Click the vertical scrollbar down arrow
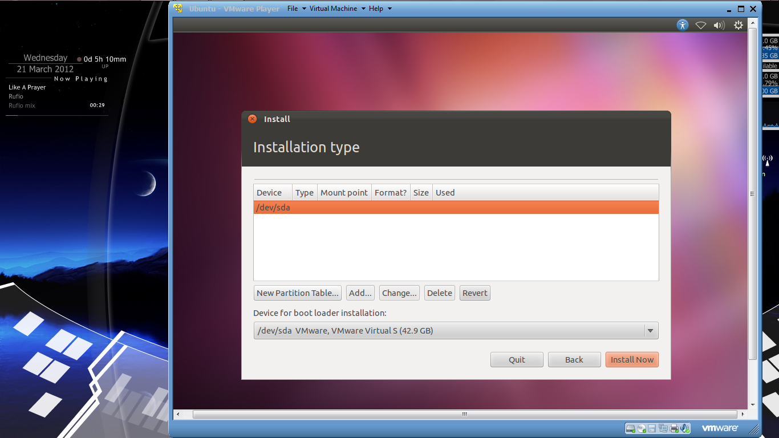Image resolution: width=779 pixels, height=438 pixels. (x=753, y=405)
